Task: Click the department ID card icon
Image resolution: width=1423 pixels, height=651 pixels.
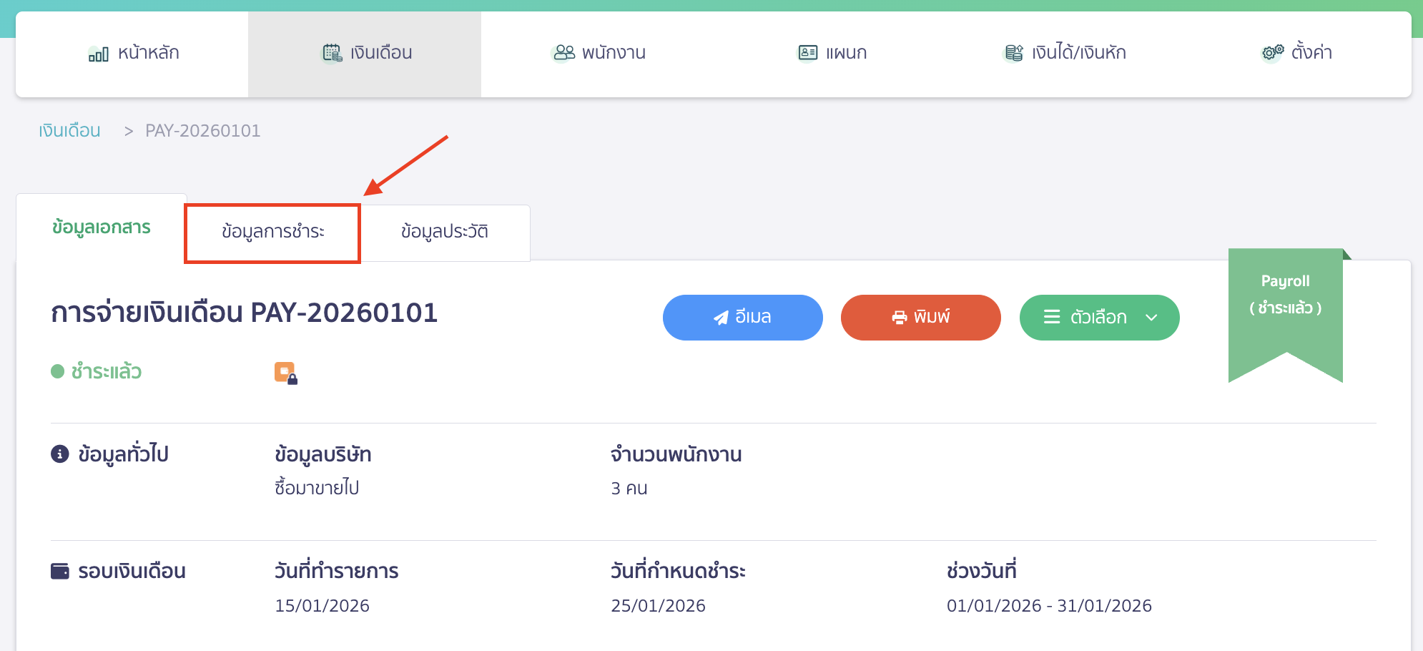Action: [x=807, y=53]
